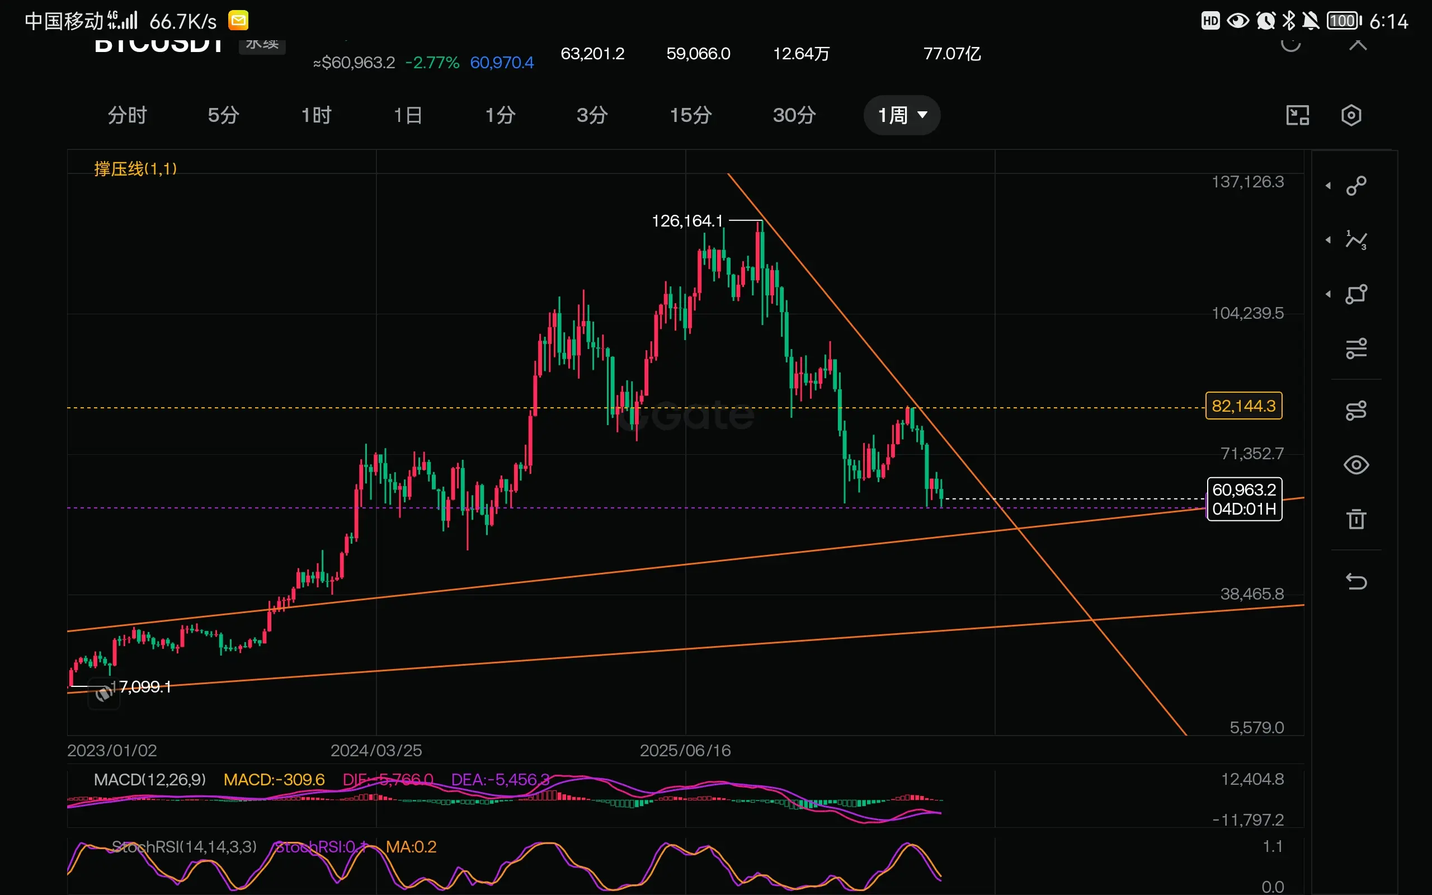Switch chart layout with the fullscreen icon
The height and width of the screenshot is (895, 1432).
click(1298, 115)
